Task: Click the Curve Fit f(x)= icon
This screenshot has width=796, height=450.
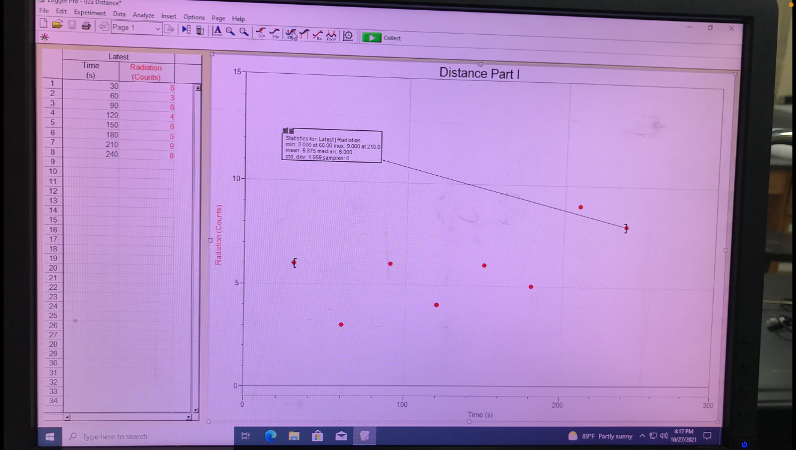Action: click(331, 35)
